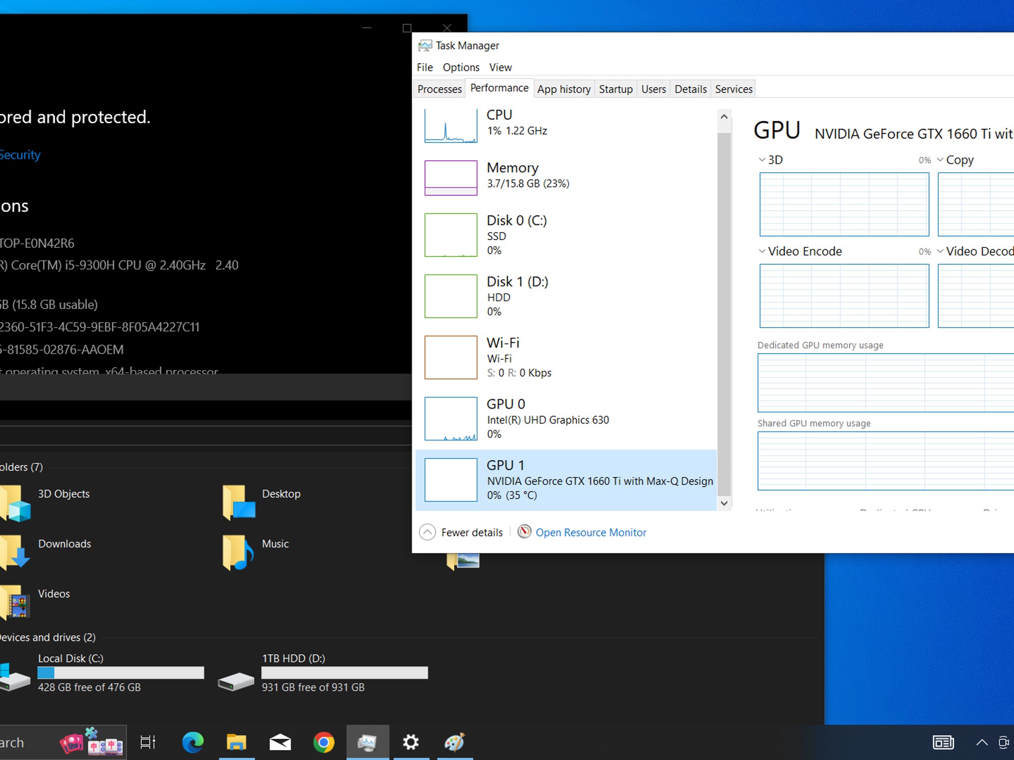The image size is (1014, 760).
Task: Open the Paint app taskbar icon
Action: pos(455,743)
